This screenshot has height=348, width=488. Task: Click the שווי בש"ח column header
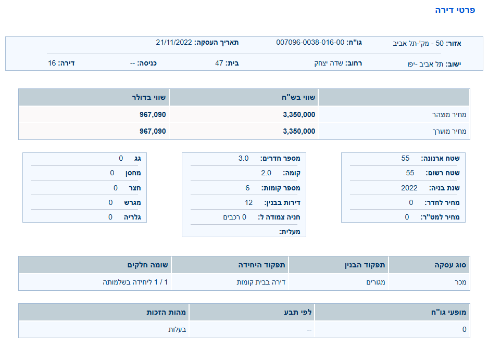tap(299, 97)
